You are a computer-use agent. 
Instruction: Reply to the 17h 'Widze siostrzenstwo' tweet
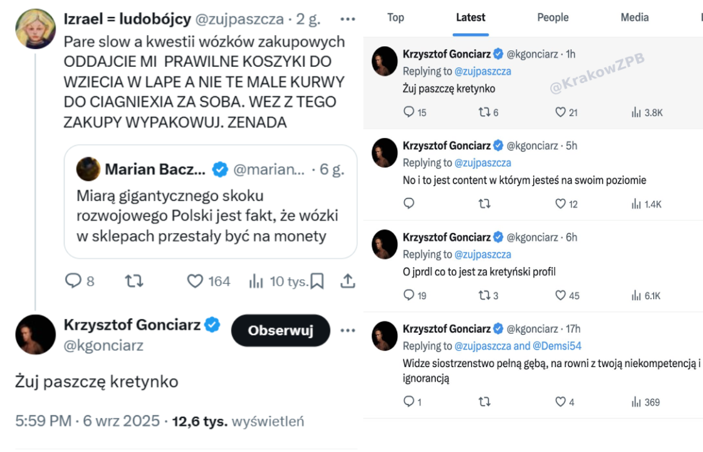[x=409, y=402]
